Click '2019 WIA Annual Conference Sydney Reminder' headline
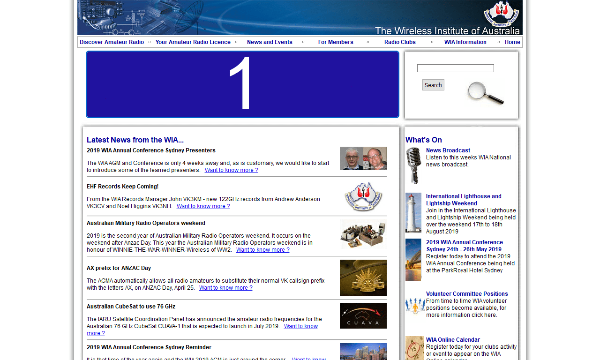 pyautogui.click(x=149, y=347)
